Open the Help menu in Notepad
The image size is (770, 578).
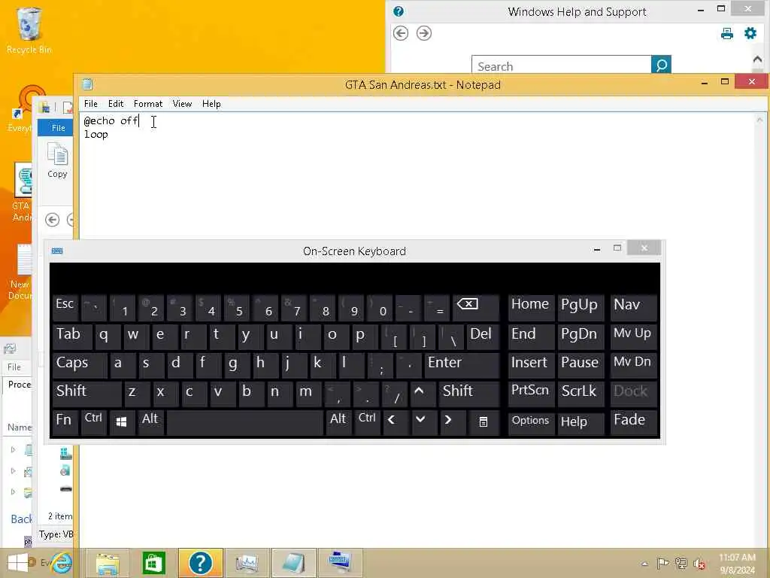coord(211,104)
